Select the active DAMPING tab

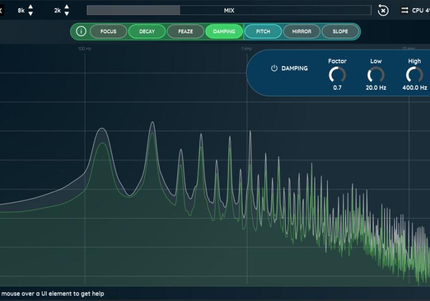(224, 31)
